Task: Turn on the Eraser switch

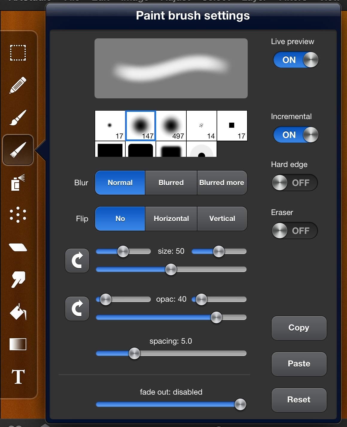Action: (x=295, y=231)
